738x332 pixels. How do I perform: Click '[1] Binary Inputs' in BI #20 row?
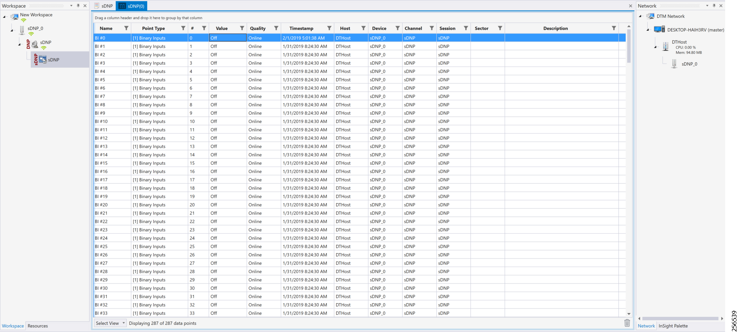[x=149, y=205]
